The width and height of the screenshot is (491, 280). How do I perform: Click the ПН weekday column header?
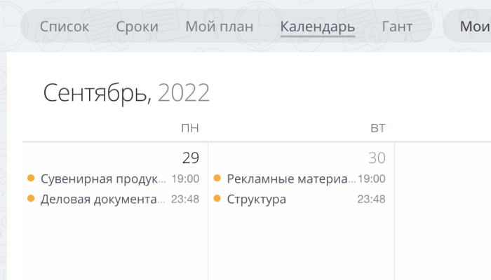[x=189, y=128]
